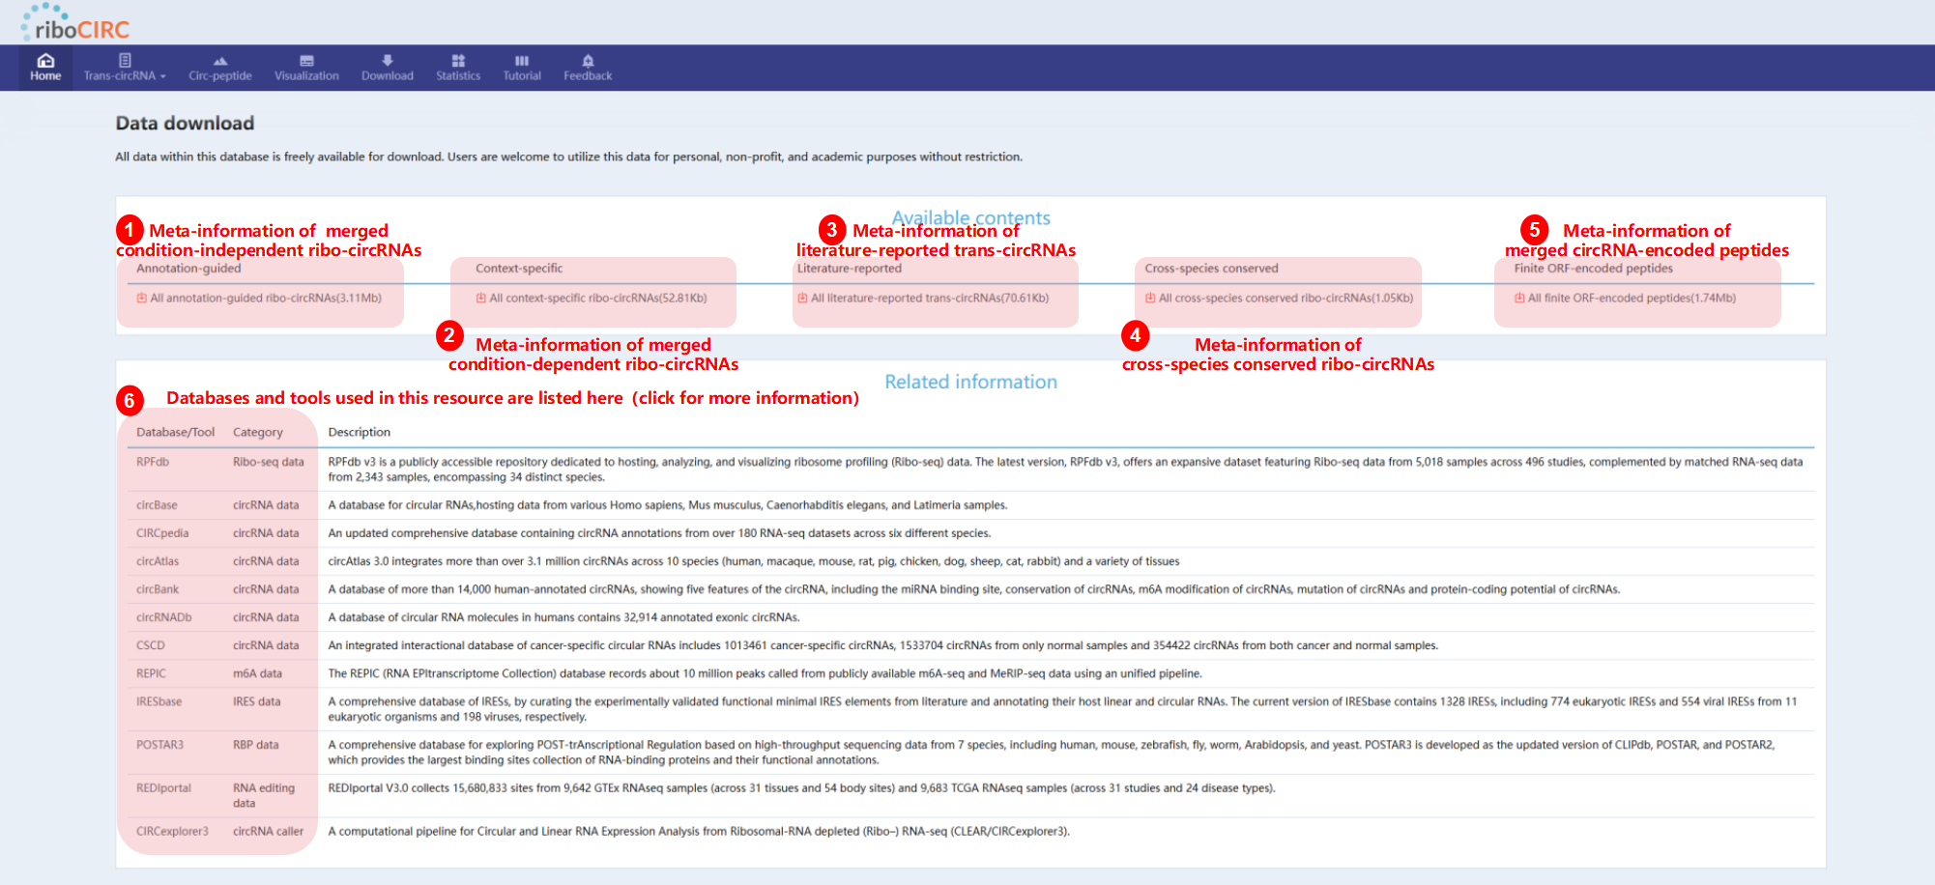Screen dimensions: 1935x885
Task: Open the Statistics grid icon
Action: [x=458, y=61]
